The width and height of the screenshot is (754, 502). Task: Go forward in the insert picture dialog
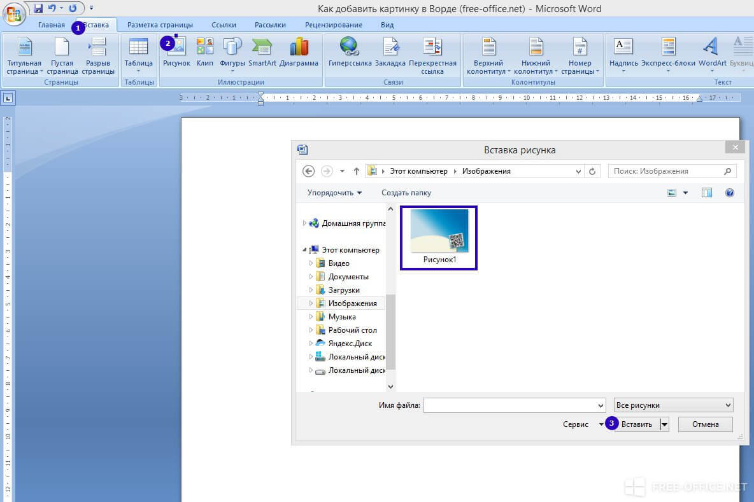[327, 171]
